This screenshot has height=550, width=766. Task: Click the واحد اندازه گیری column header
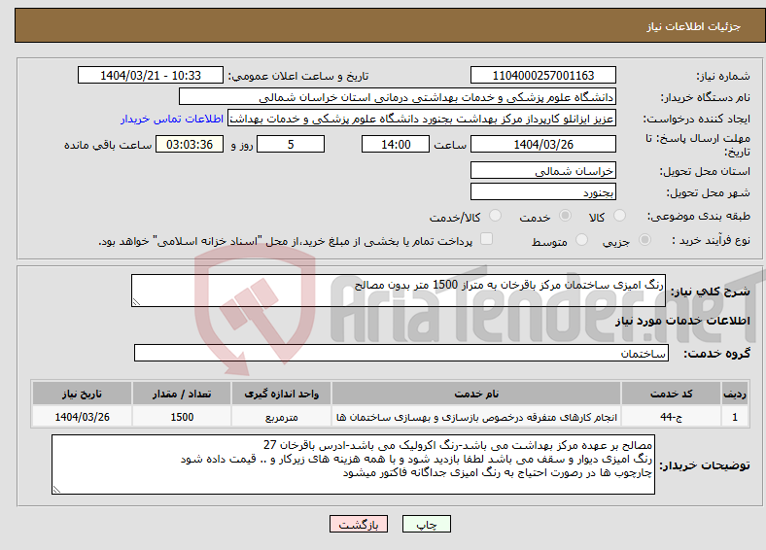tap(281, 394)
